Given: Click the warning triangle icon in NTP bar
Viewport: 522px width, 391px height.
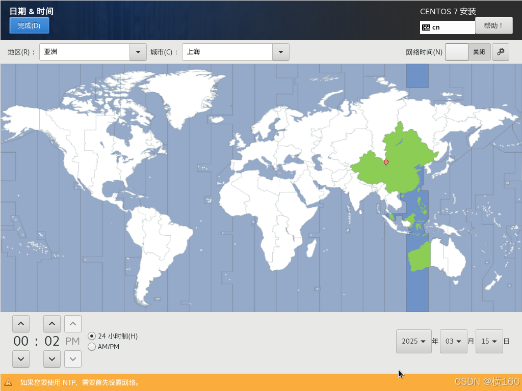Looking at the screenshot, I should [x=8, y=382].
